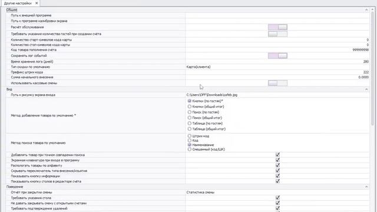The height and width of the screenshot is (212, 377).
Task: Select radio 'Таблица (общий итог)'
Action: coord(190,129)
